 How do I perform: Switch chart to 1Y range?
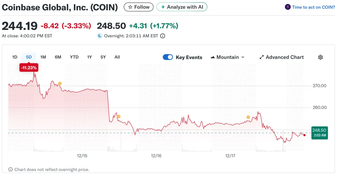(x=89, y=57)
